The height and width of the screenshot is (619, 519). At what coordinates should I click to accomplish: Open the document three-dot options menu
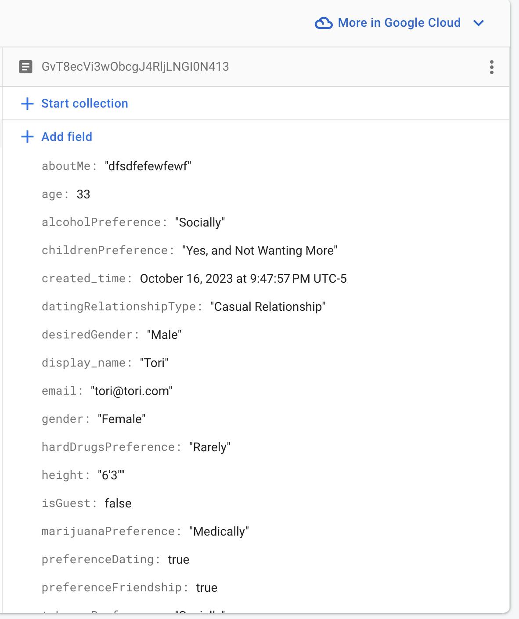tap(492, 67)
